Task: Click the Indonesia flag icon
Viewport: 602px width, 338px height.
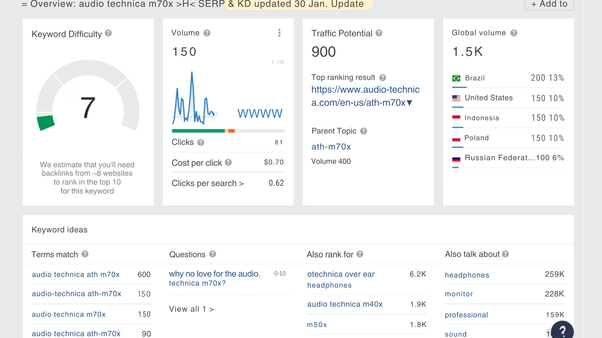Action: click(456, 118)
